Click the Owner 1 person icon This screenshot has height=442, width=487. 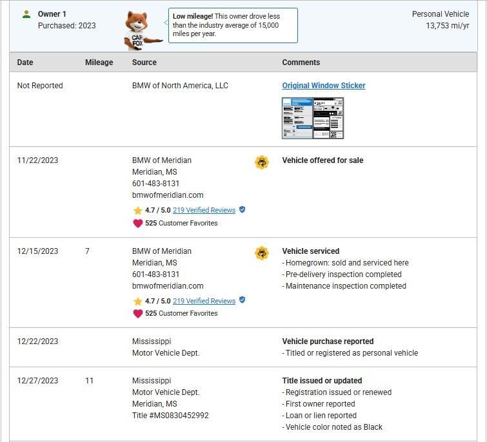click(x=26, y=14)
